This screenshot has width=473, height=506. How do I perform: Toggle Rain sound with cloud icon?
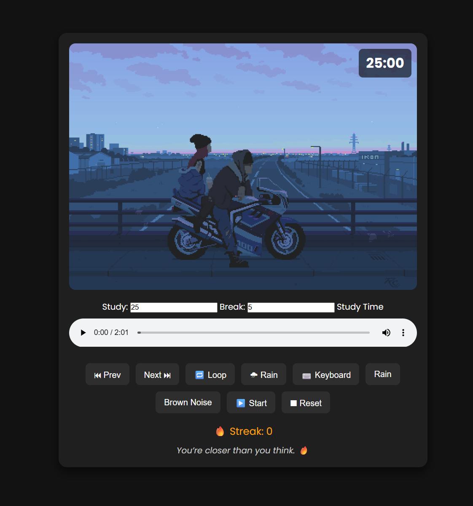263,375
